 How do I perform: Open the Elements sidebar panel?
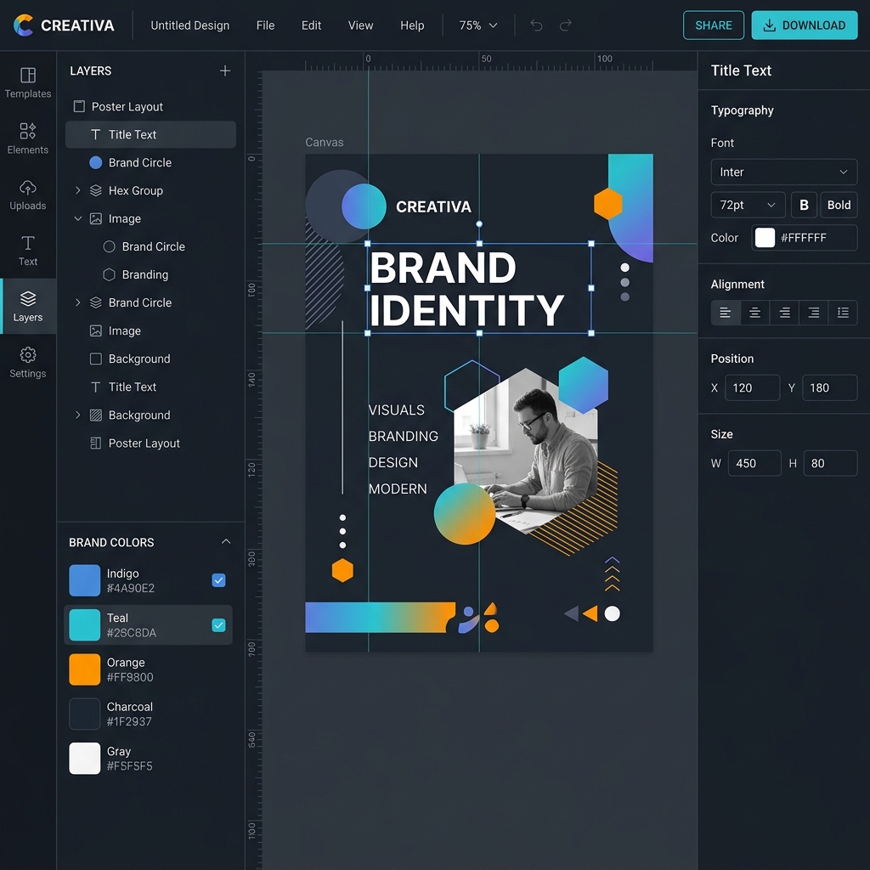click(x=28, y=138)
